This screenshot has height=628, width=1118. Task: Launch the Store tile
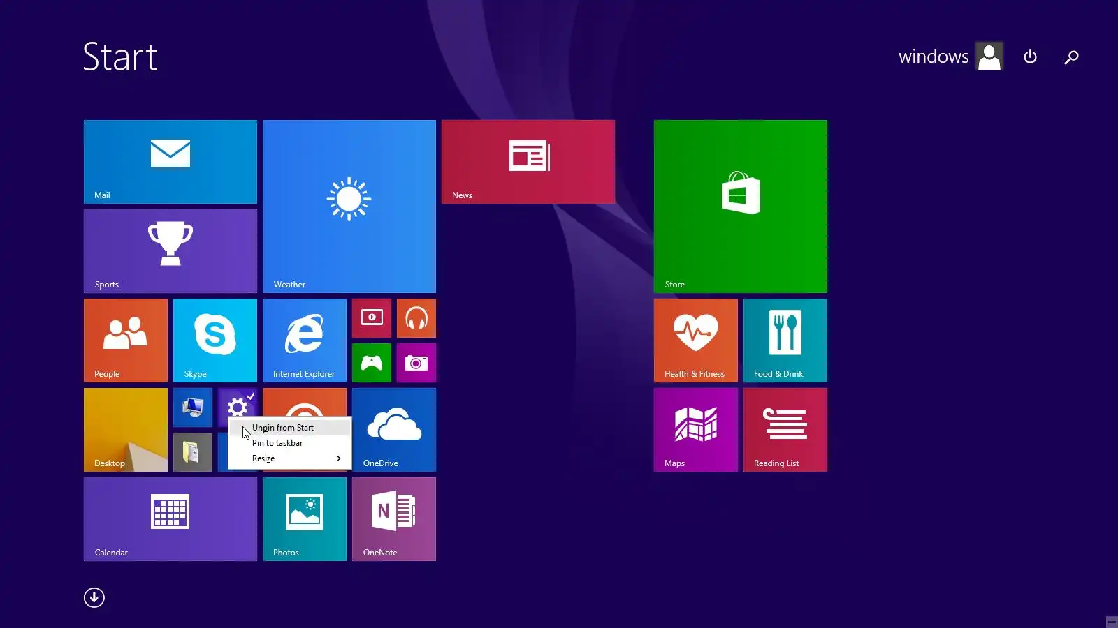(x=741, y=207)
